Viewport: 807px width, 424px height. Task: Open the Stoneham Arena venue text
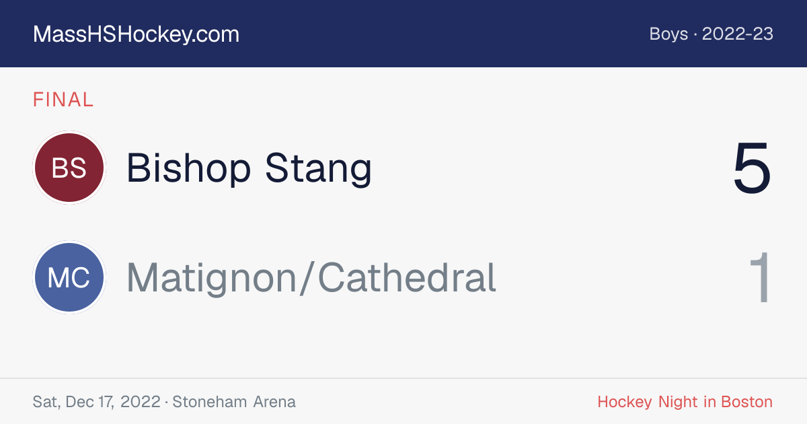[234, 402]
